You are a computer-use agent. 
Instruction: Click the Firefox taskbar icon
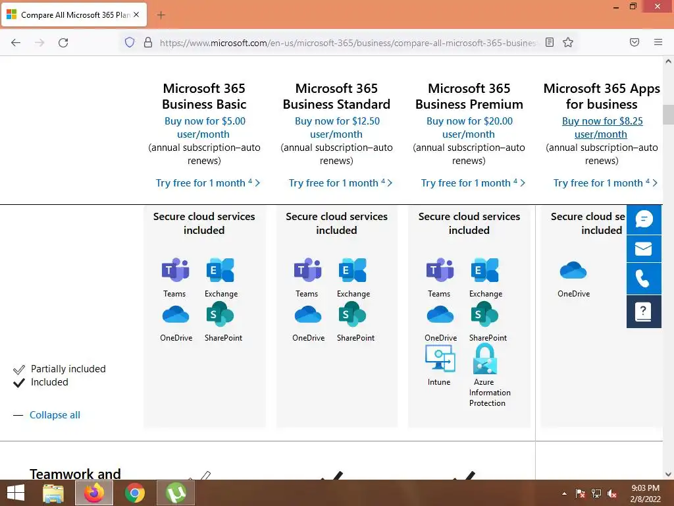tap(94, 493)
